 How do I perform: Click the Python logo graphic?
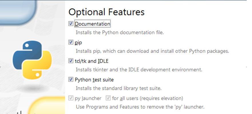tap(32, 60)
